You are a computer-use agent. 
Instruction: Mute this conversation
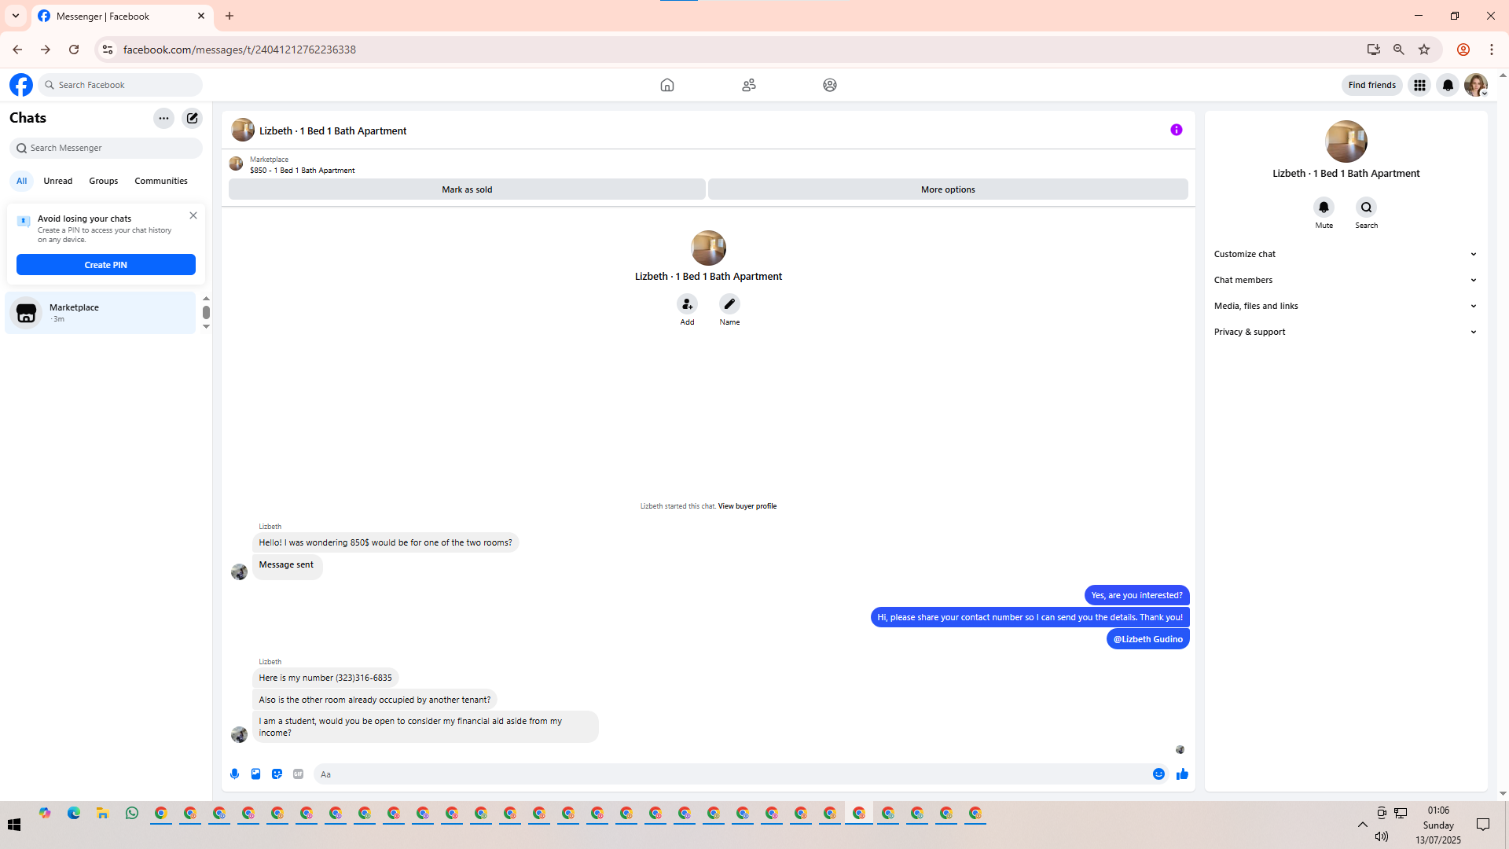coord(1324,208)
